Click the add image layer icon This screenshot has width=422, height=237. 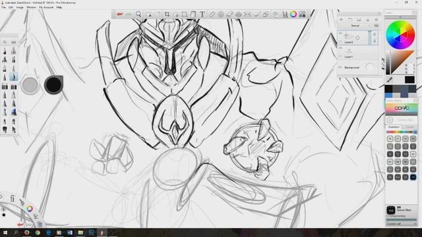(359, 20)
